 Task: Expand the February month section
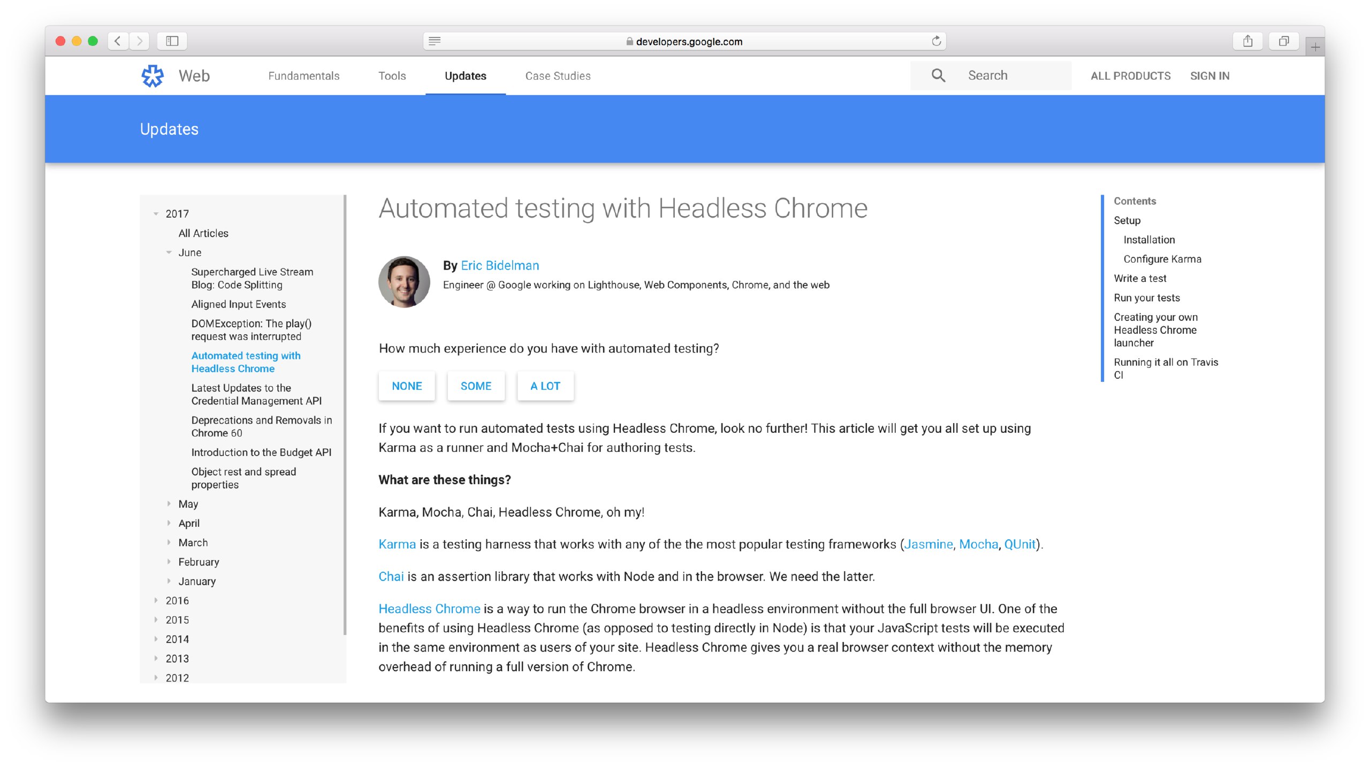(169, 562)
